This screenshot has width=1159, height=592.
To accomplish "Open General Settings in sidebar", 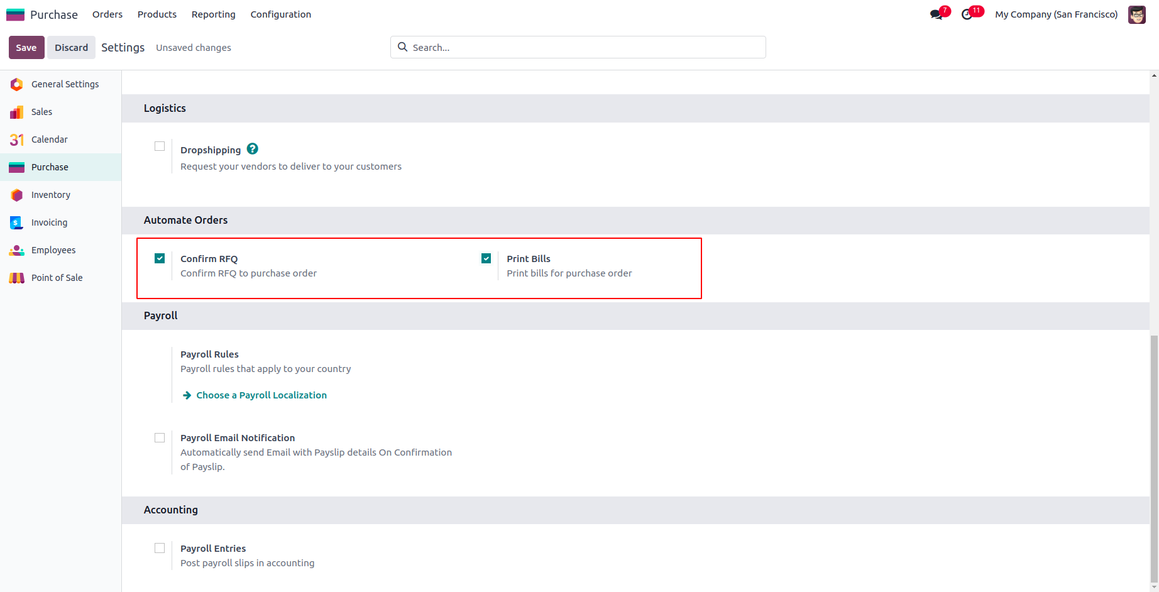I will tap(65, 84).
